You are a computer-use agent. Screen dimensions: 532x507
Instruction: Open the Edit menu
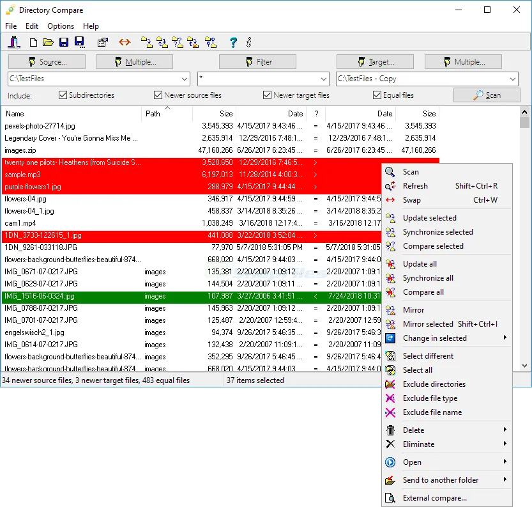pos(32,26)
